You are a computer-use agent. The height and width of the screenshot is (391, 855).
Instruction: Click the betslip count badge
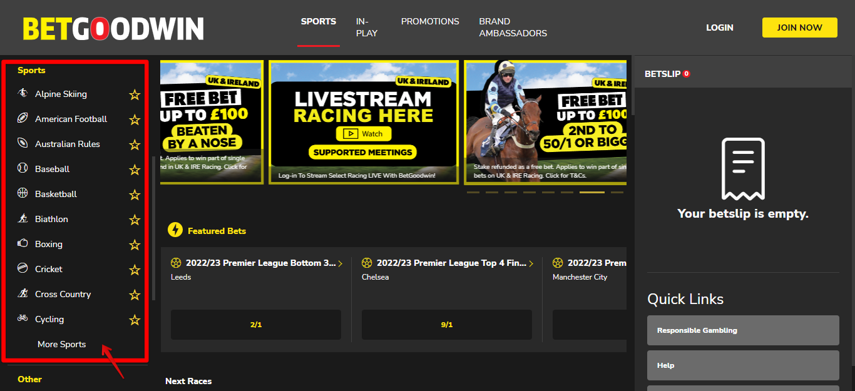pyautogui.click(x=687, y=74)
